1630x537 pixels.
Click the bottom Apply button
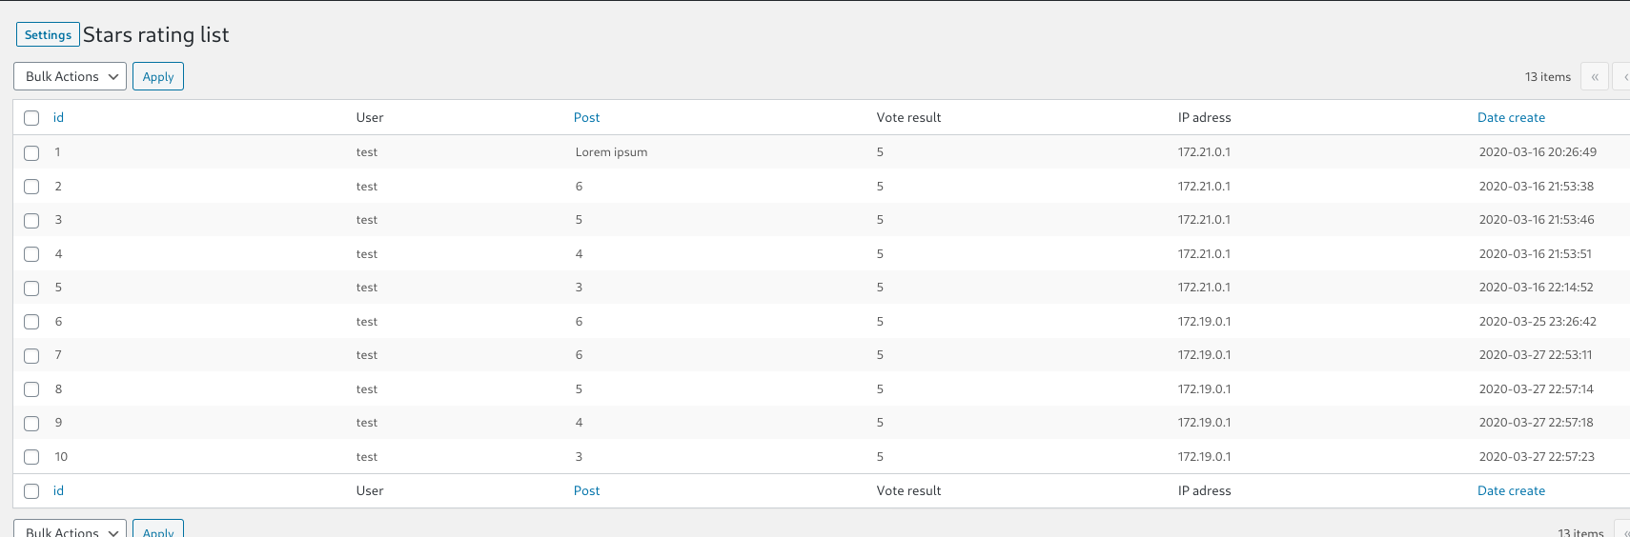158,529
